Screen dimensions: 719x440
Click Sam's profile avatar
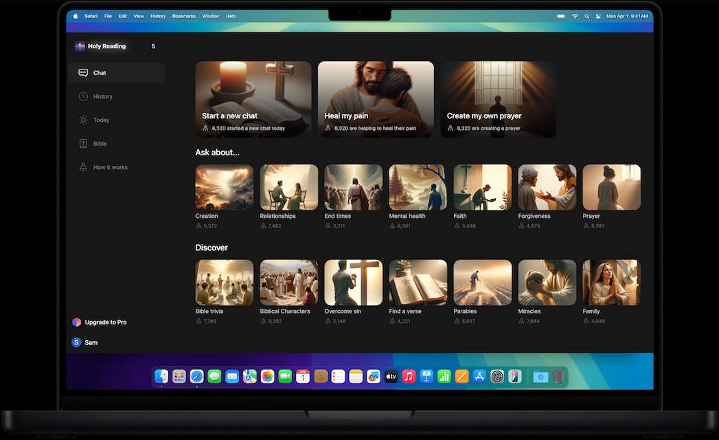(x=76, y=342)
